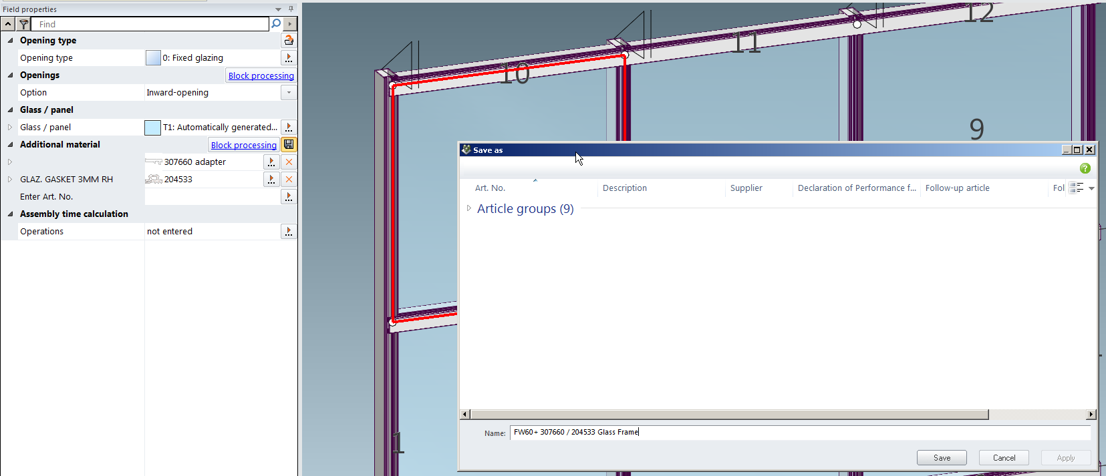Viewport: 1106px width, 476px height.
Task: Click the light blue Glass / panel swatch
Action: click(x=152, y=128)
